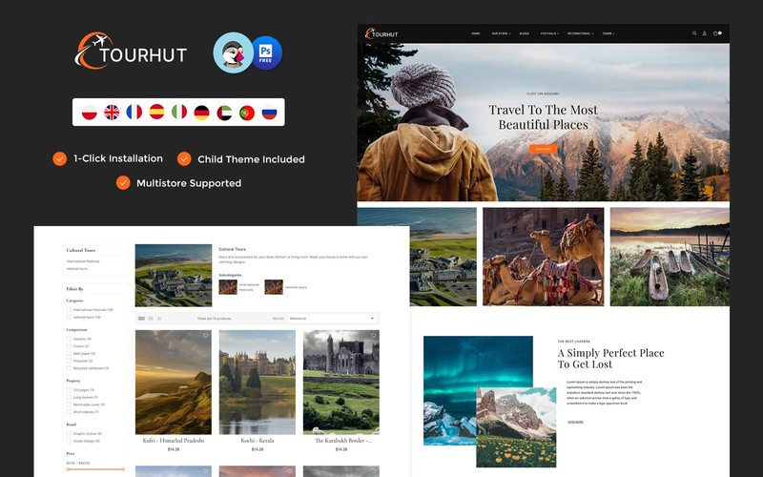763x477 pixels.
Task: Expand the Our Store menu
Action: point(501,33)
